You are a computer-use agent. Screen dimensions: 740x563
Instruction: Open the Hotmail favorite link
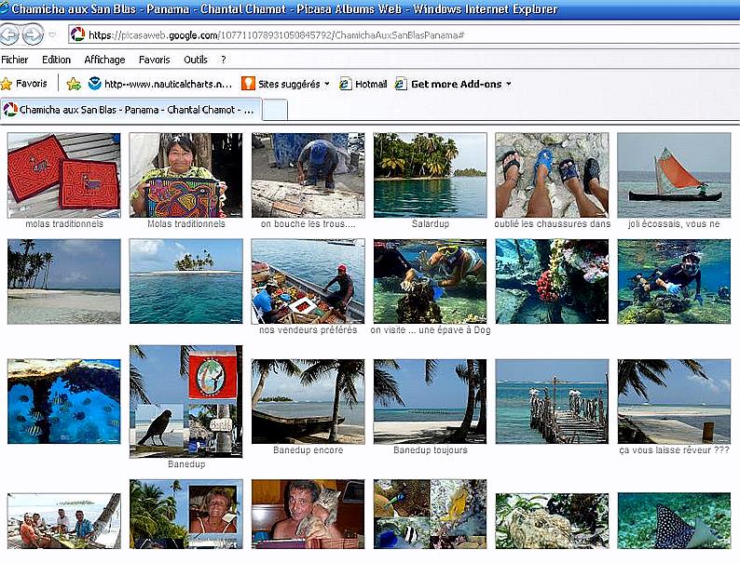tap(363, 84)
